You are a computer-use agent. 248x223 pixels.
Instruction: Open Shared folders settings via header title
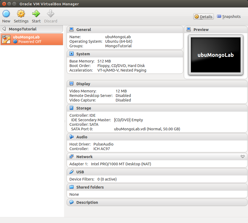coord(90,187)
